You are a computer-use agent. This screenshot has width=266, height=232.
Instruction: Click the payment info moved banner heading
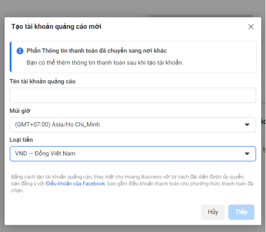97,51
